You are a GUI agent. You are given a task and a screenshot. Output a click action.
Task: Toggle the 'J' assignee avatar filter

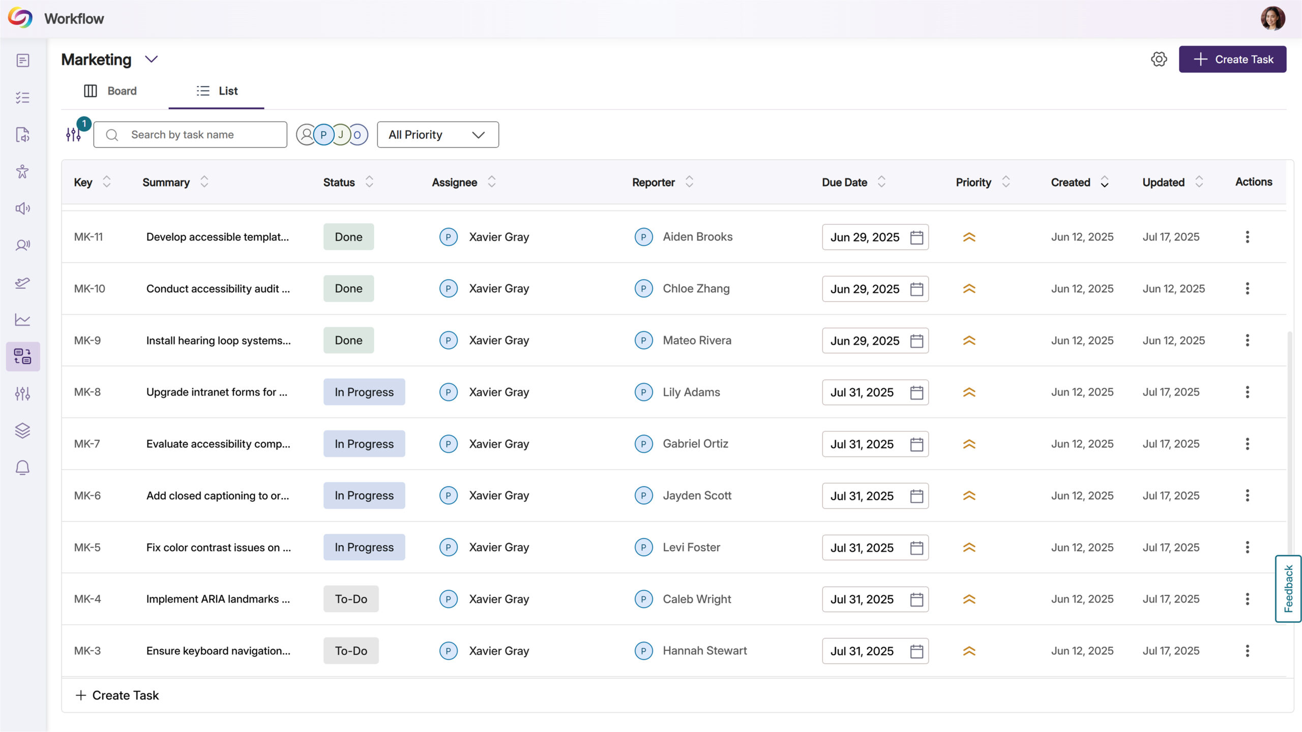341,135
